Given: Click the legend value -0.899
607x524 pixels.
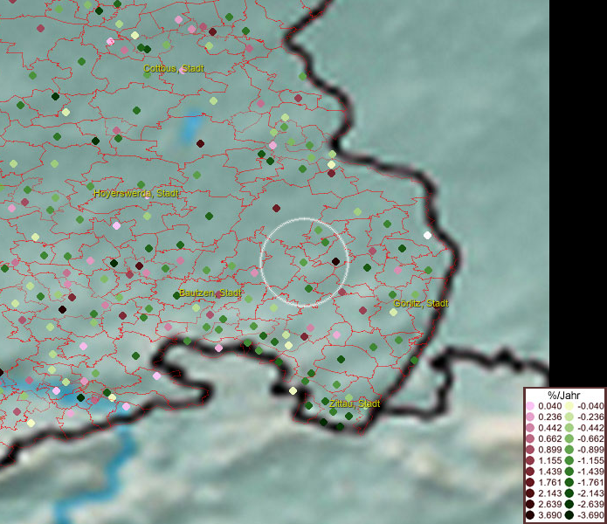Looking at the screenshot, I should pos(590,450).
